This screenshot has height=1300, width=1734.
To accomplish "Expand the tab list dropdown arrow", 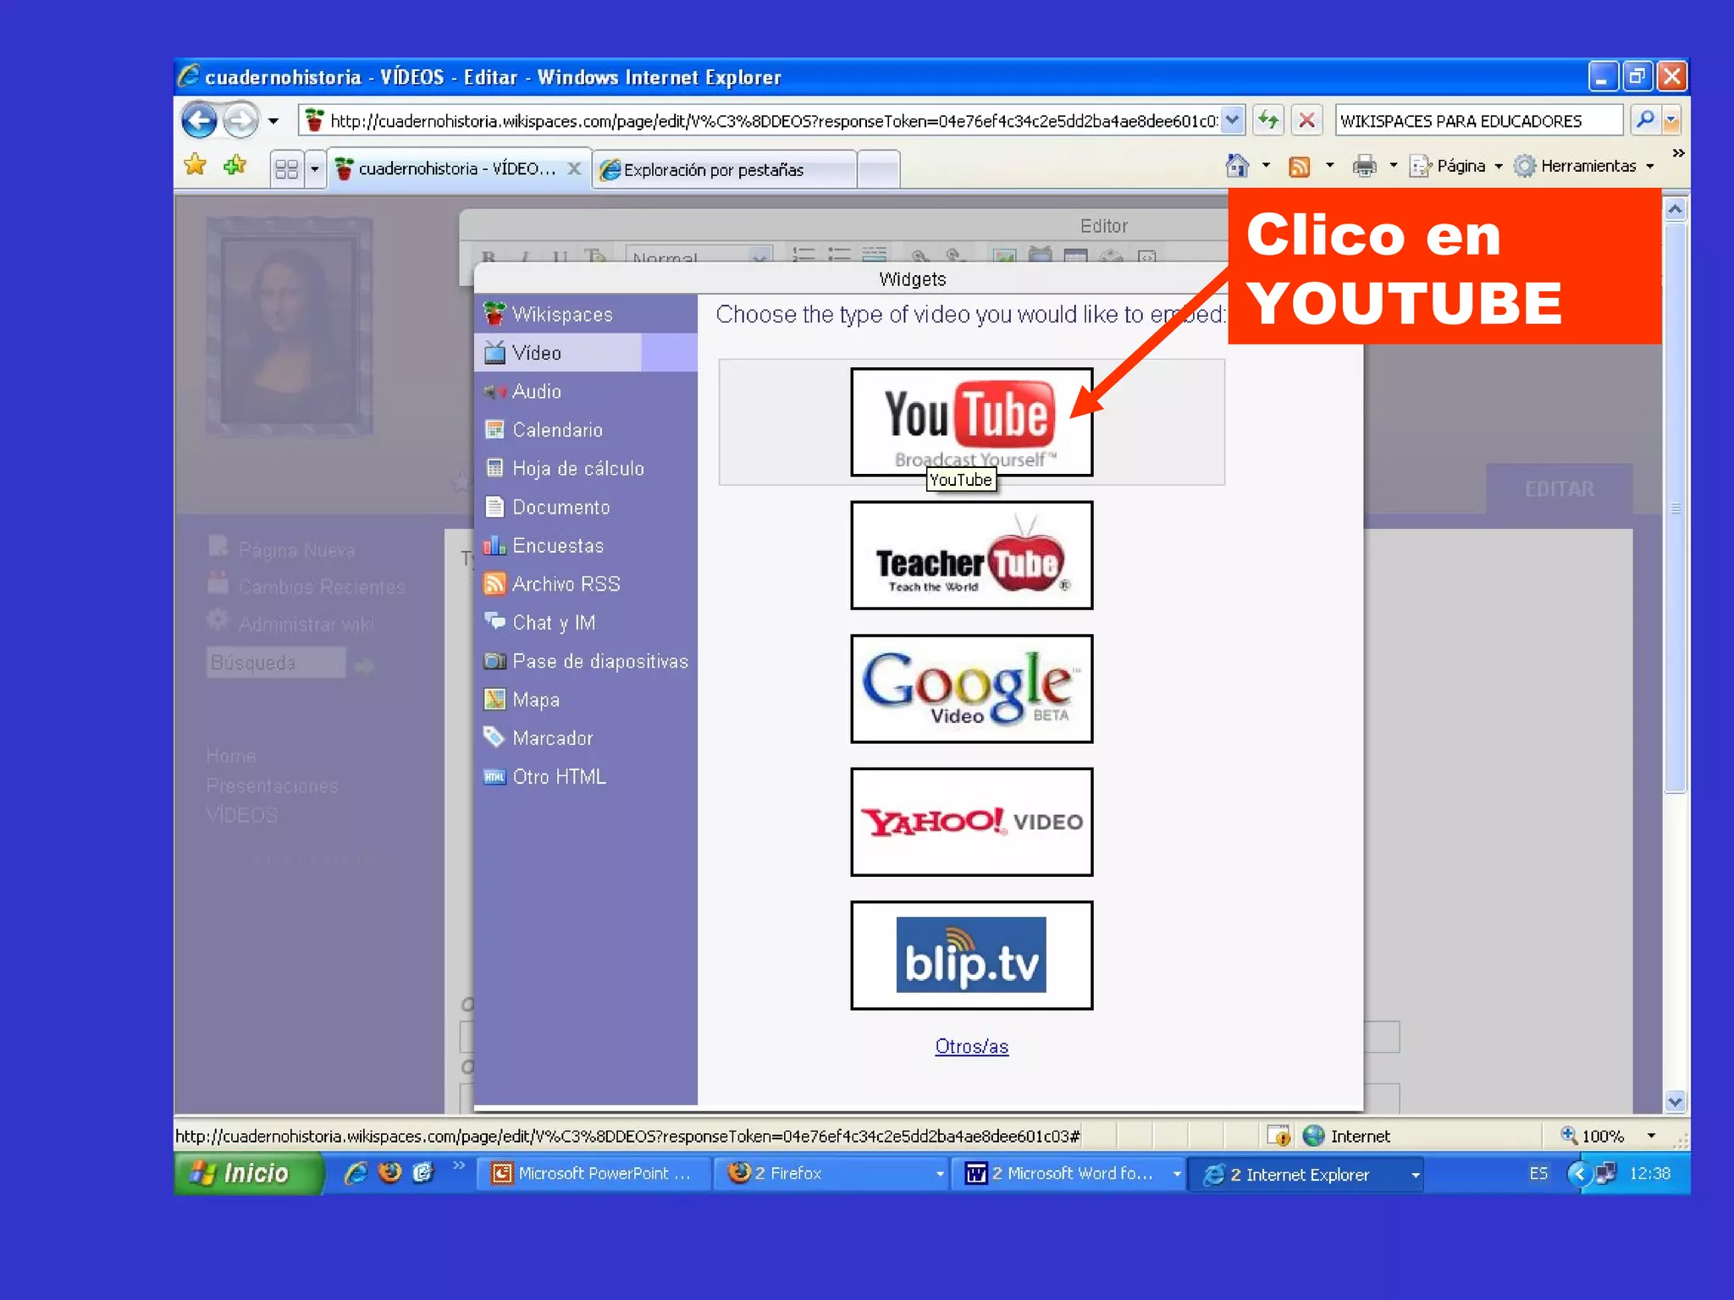I will click(x=314, y=169).
